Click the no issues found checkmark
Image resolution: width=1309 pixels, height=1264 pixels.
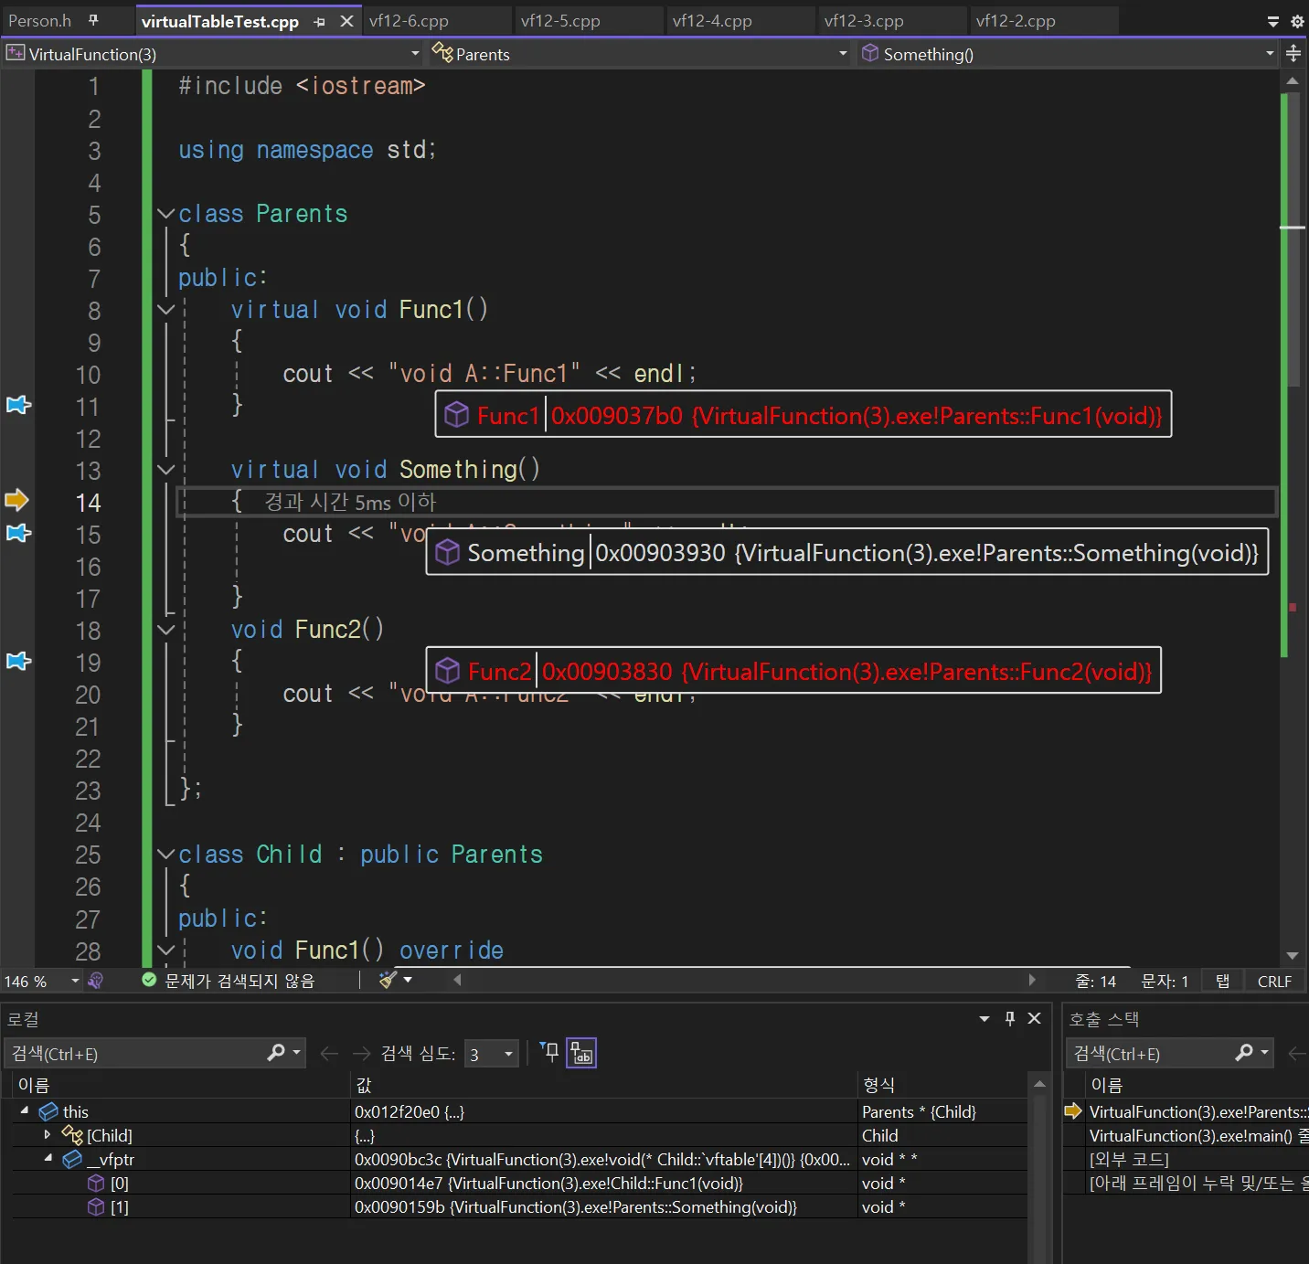[149, 980]
